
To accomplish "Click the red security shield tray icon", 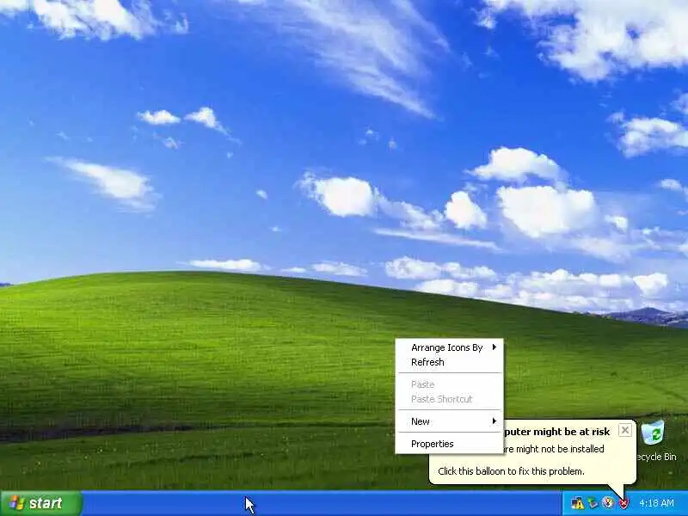I will tap(623, 503).
